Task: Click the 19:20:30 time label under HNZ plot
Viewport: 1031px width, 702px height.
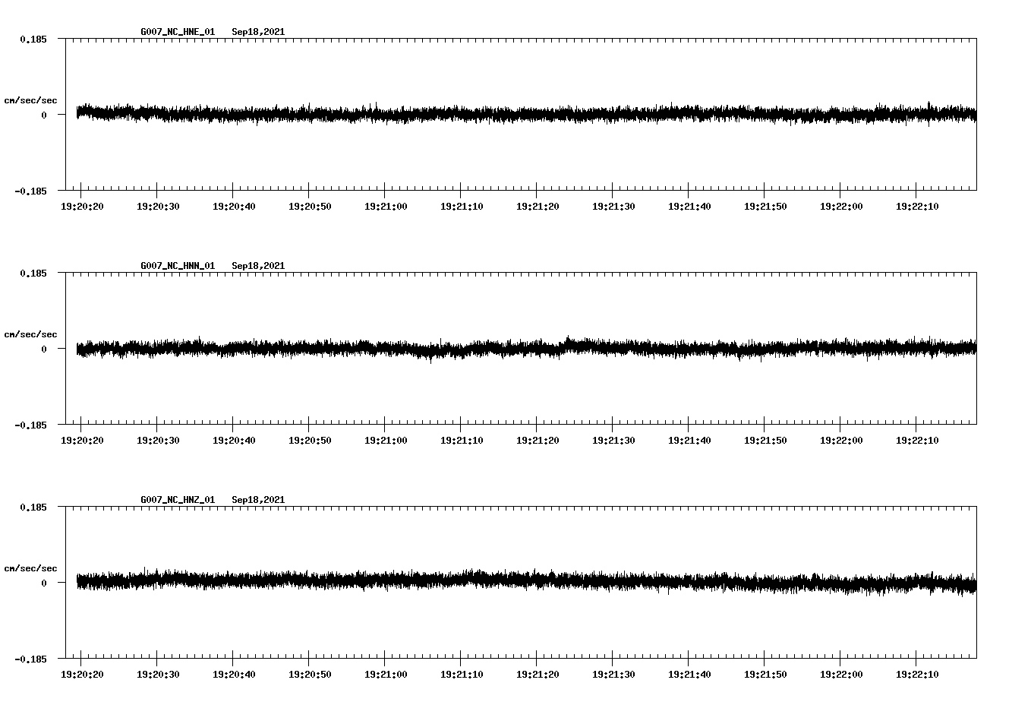Action: [x=158, y=674]
